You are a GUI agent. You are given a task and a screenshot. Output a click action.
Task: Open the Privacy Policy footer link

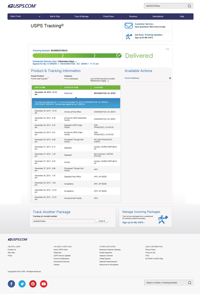tap(150, 250)
